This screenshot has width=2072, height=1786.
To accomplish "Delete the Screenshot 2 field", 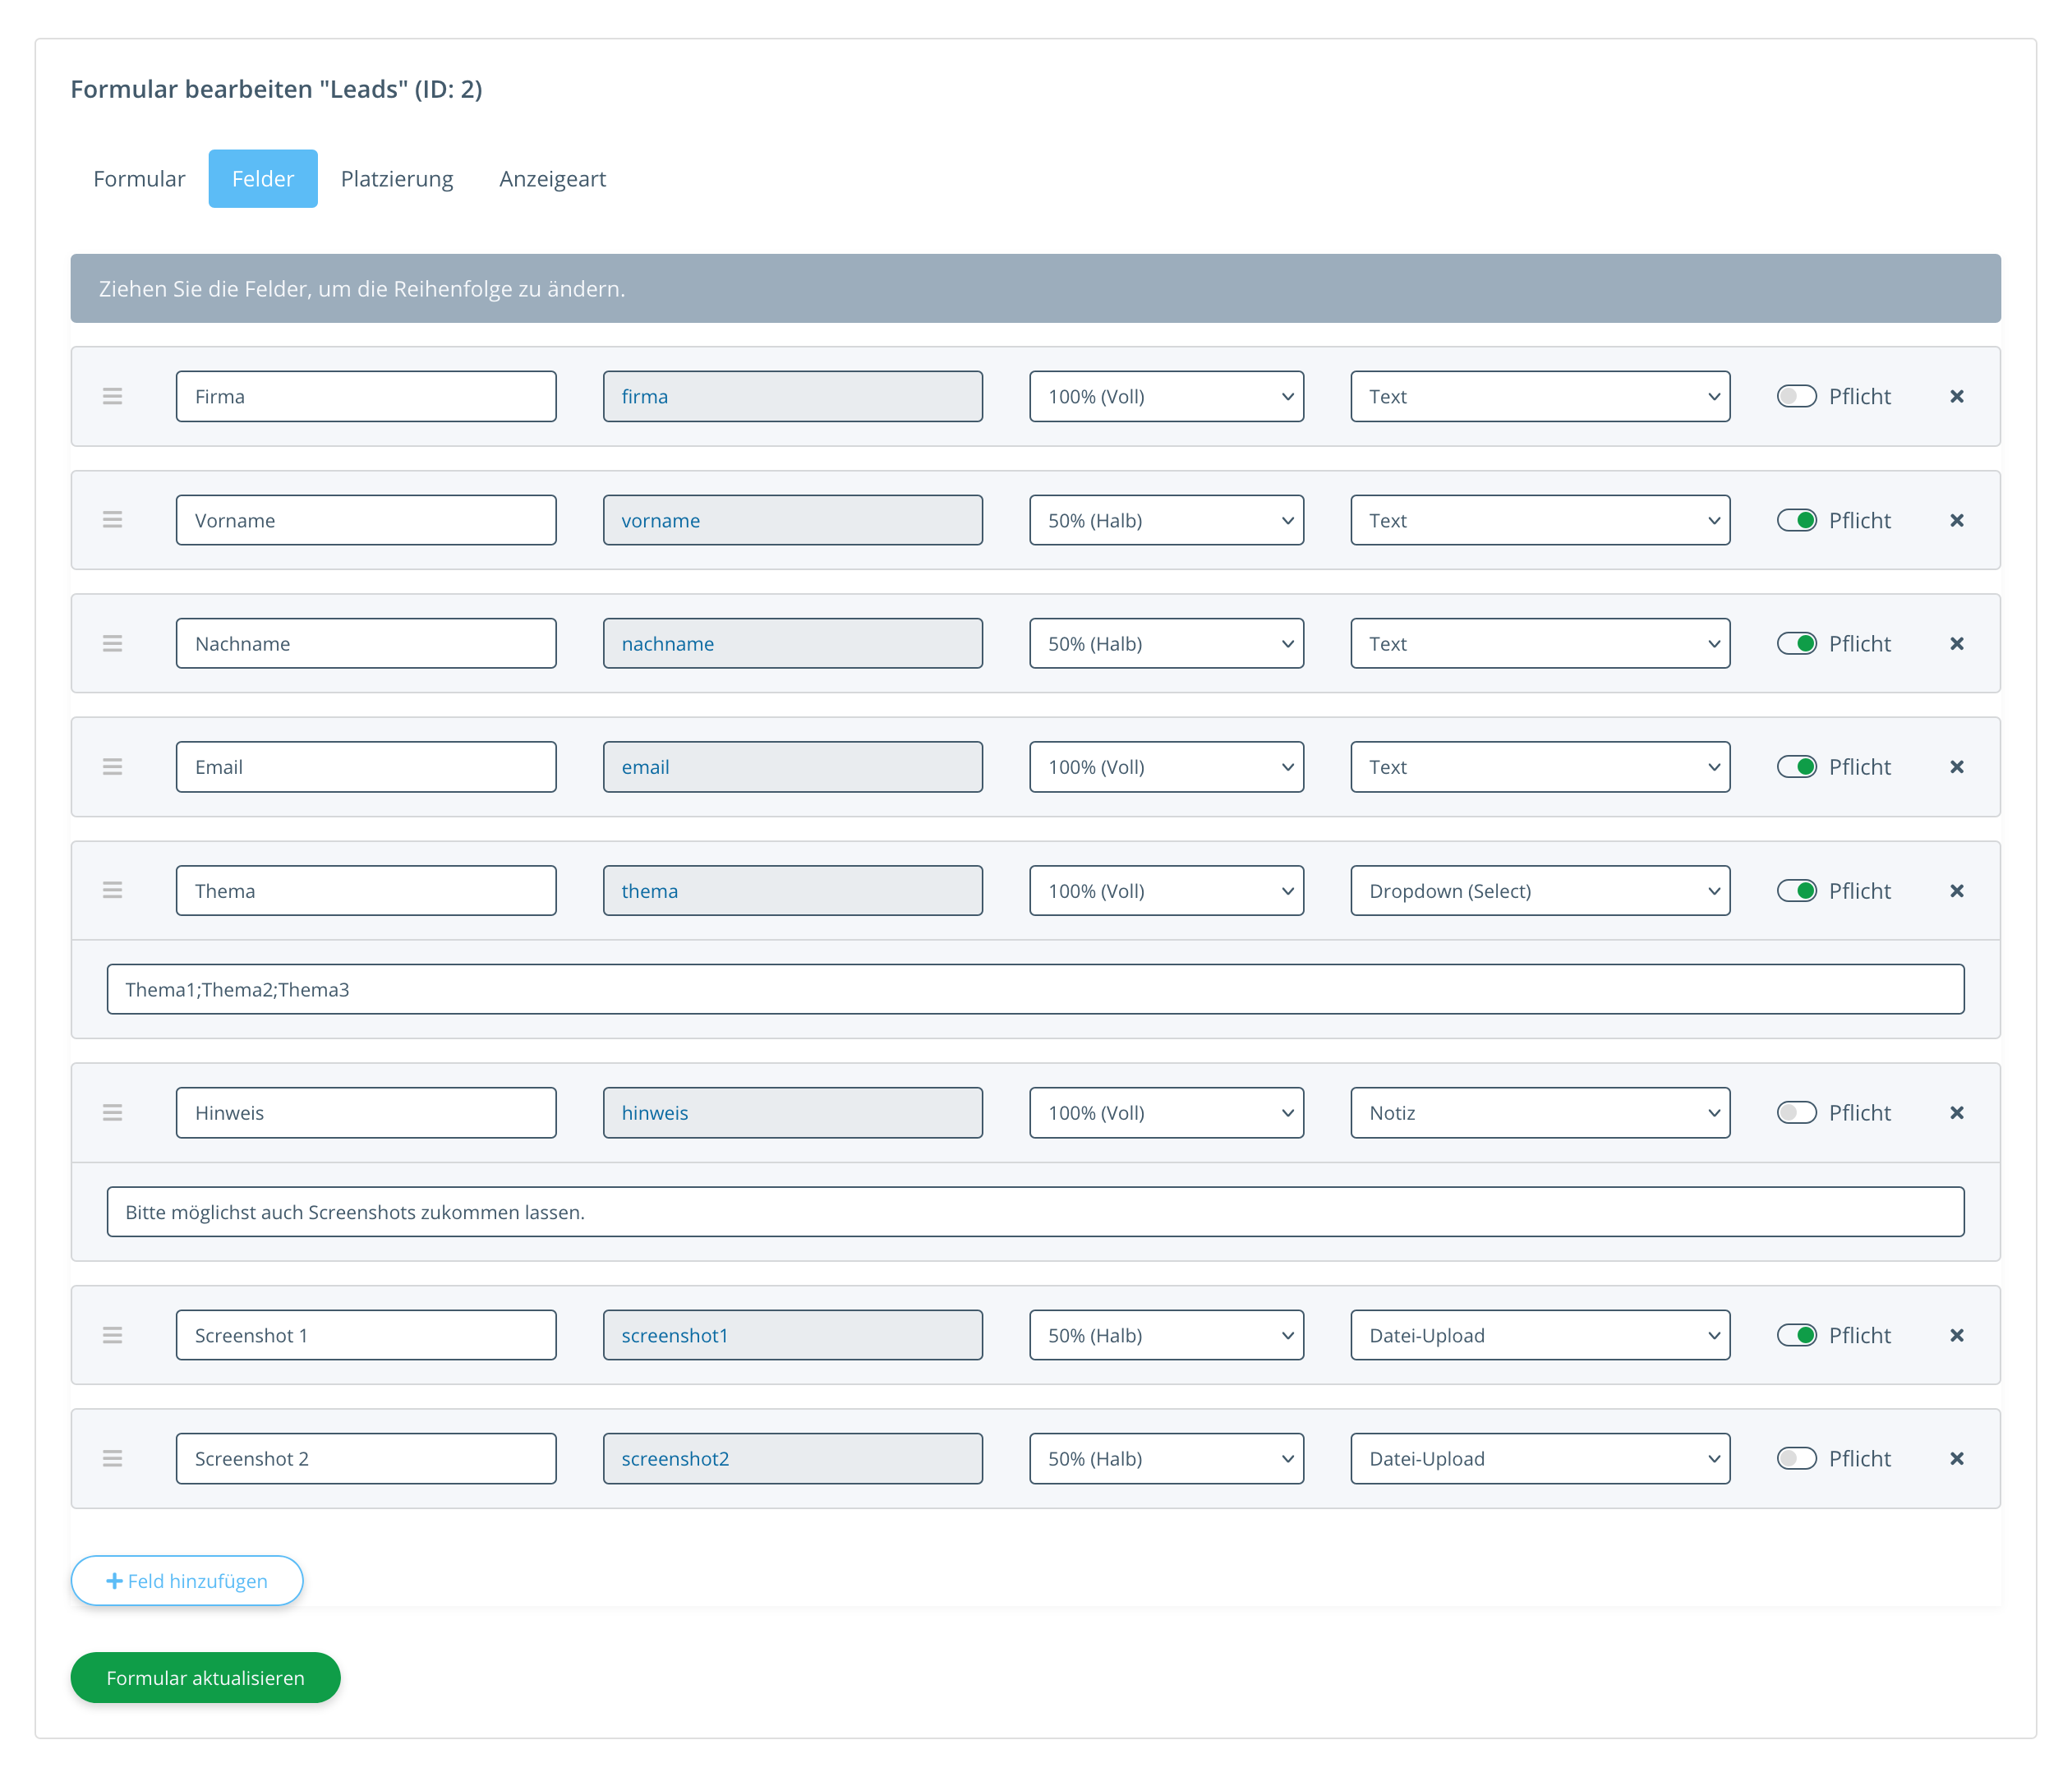I will tap(1956, 1459).
